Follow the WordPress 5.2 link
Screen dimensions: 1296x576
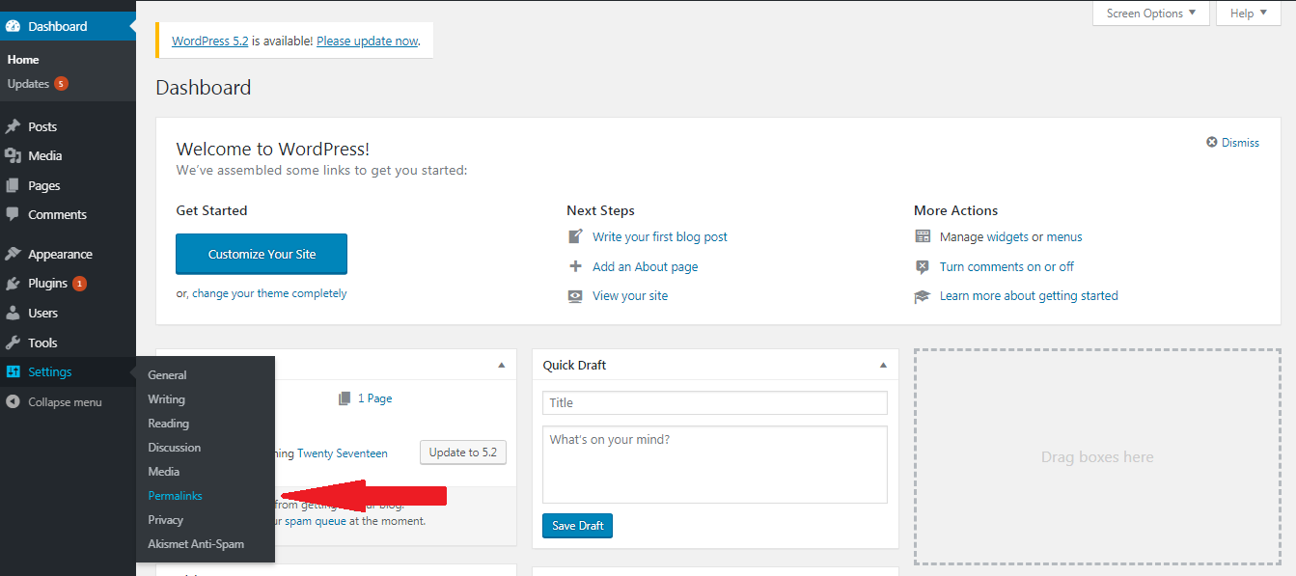[210, 41]
